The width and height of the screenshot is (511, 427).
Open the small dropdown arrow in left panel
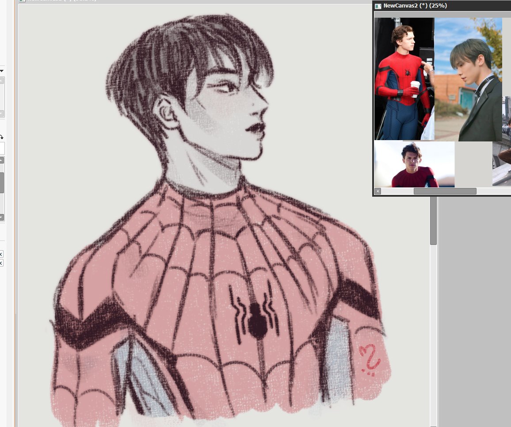pos(2,71)
